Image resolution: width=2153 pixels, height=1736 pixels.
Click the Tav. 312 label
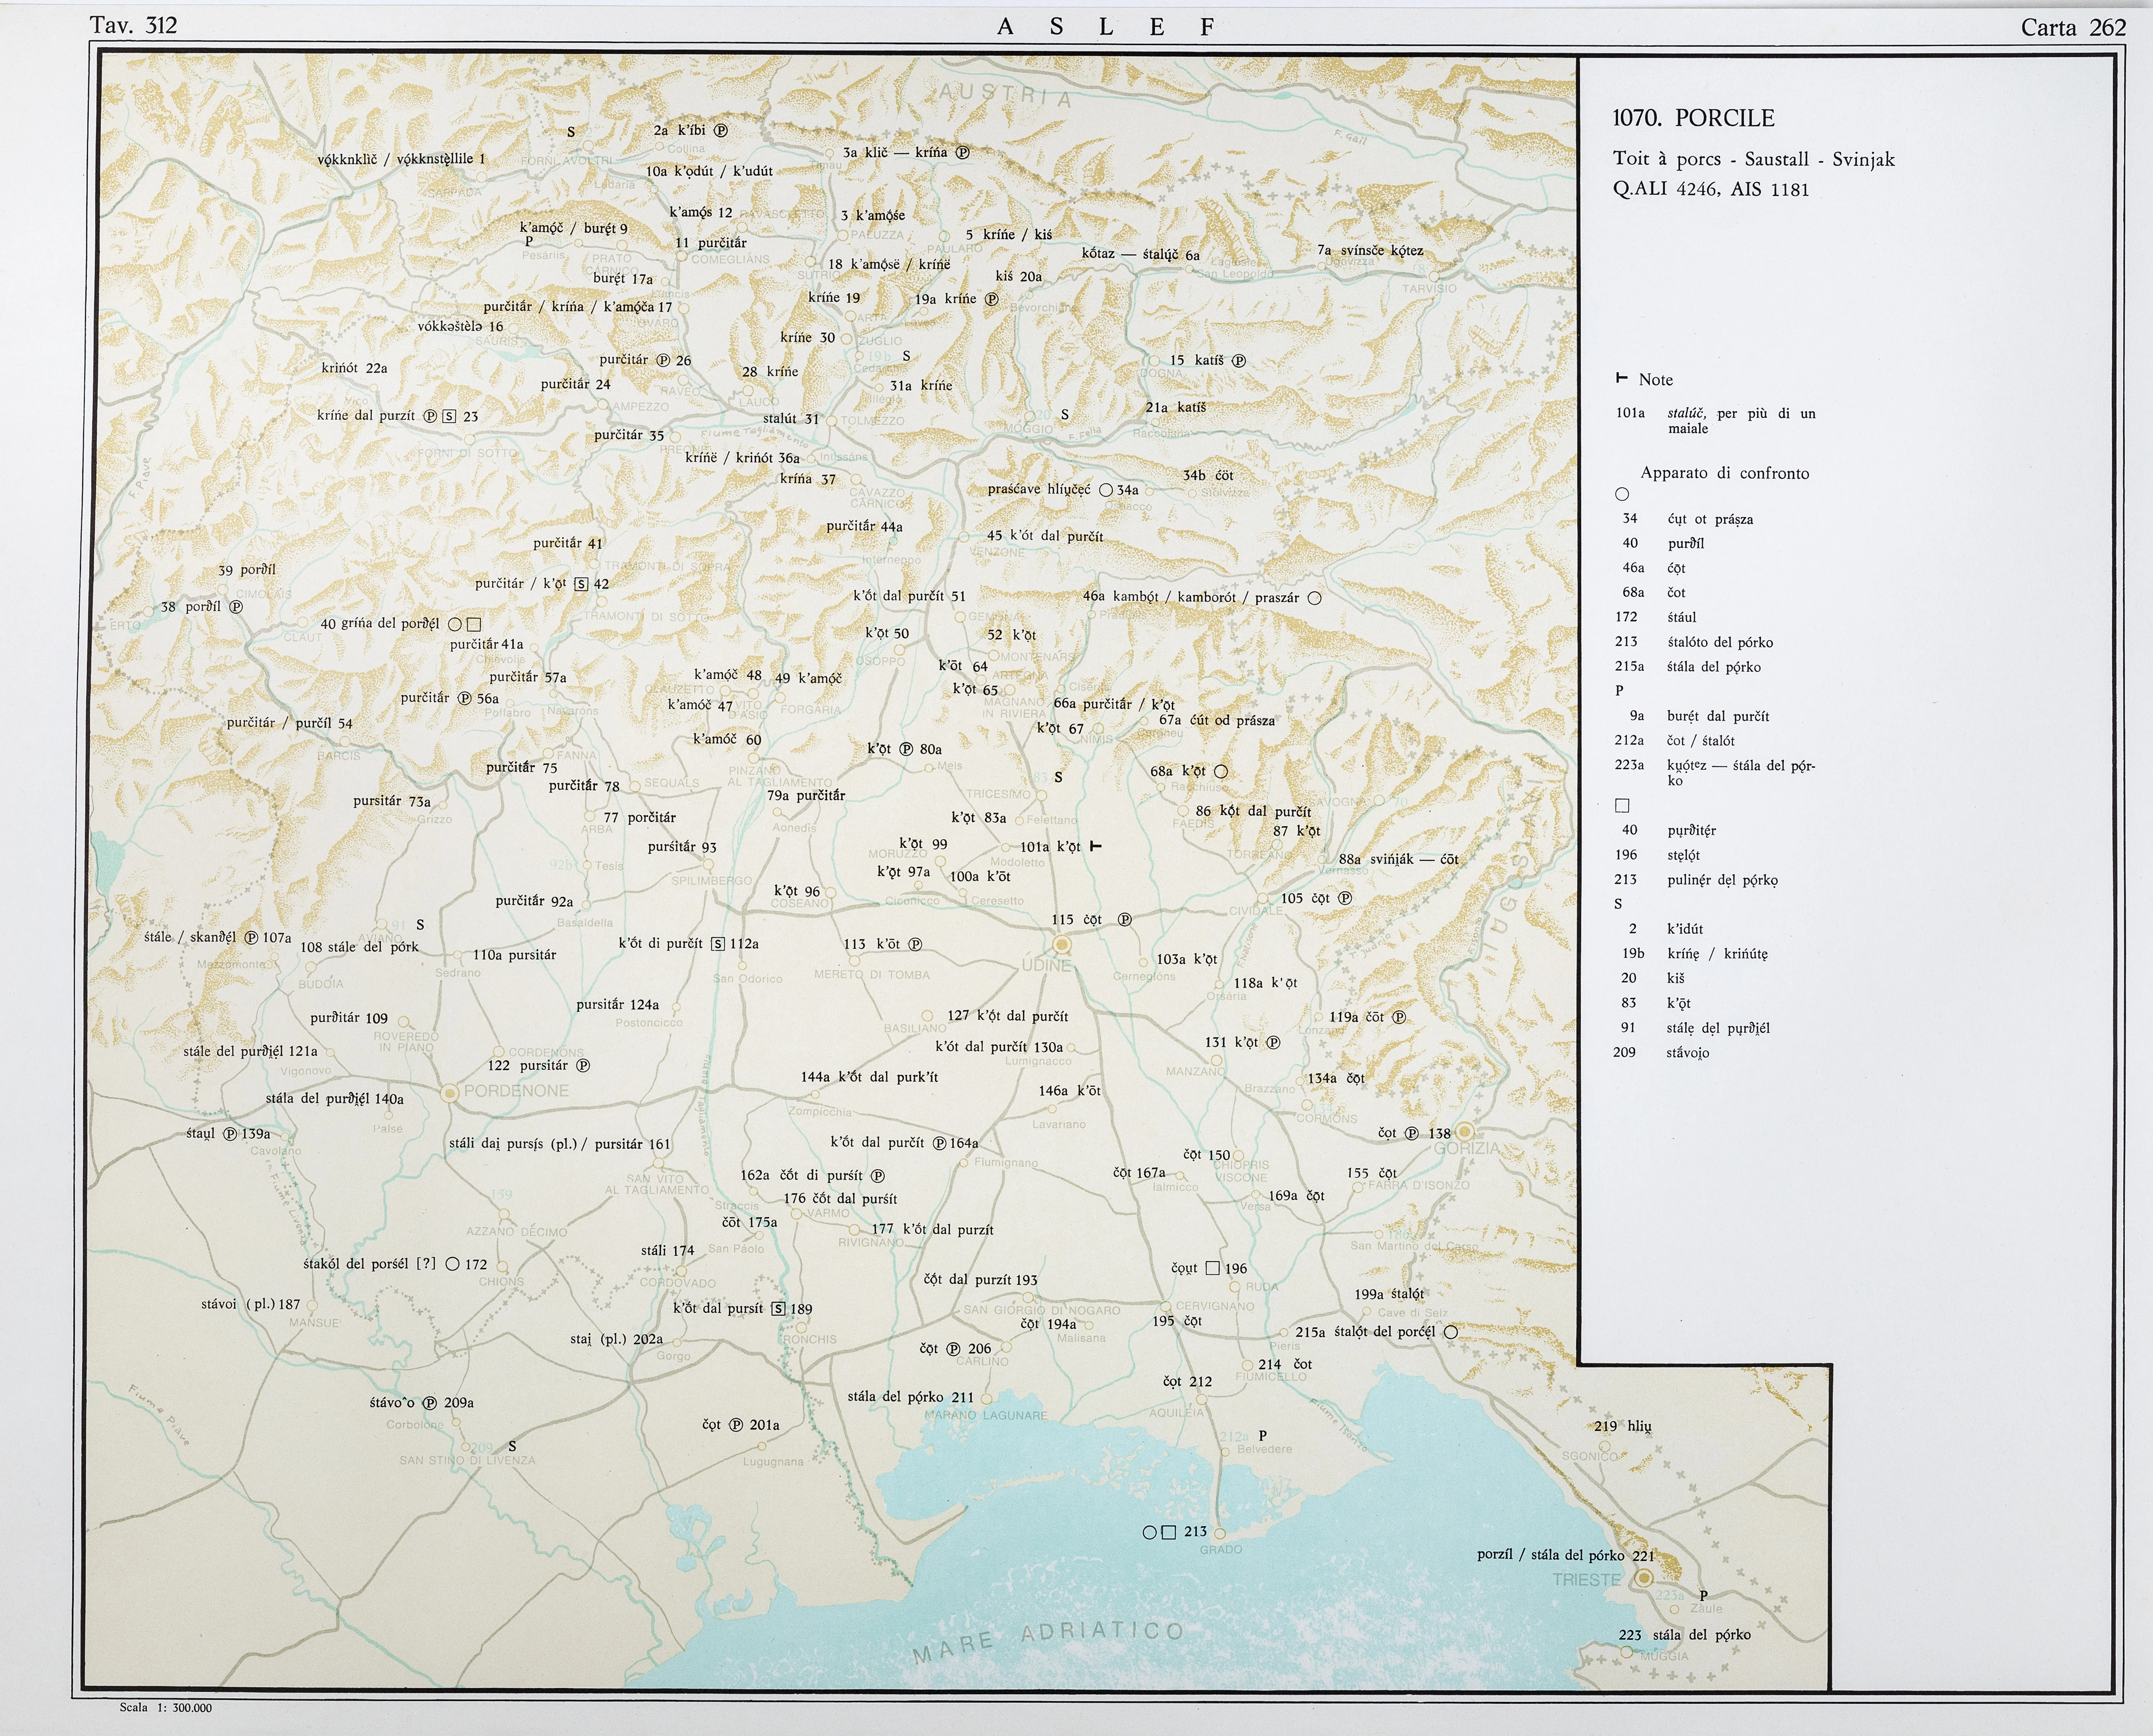(x=133, y=26)
